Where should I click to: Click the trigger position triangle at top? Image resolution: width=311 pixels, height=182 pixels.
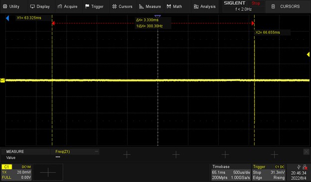(157, 16)
